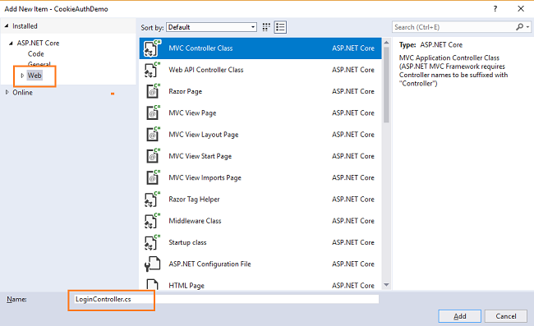This screenshot has height=326, width=534.
Task: Open the Sort by Default dropdown
Action: point(211,27)
